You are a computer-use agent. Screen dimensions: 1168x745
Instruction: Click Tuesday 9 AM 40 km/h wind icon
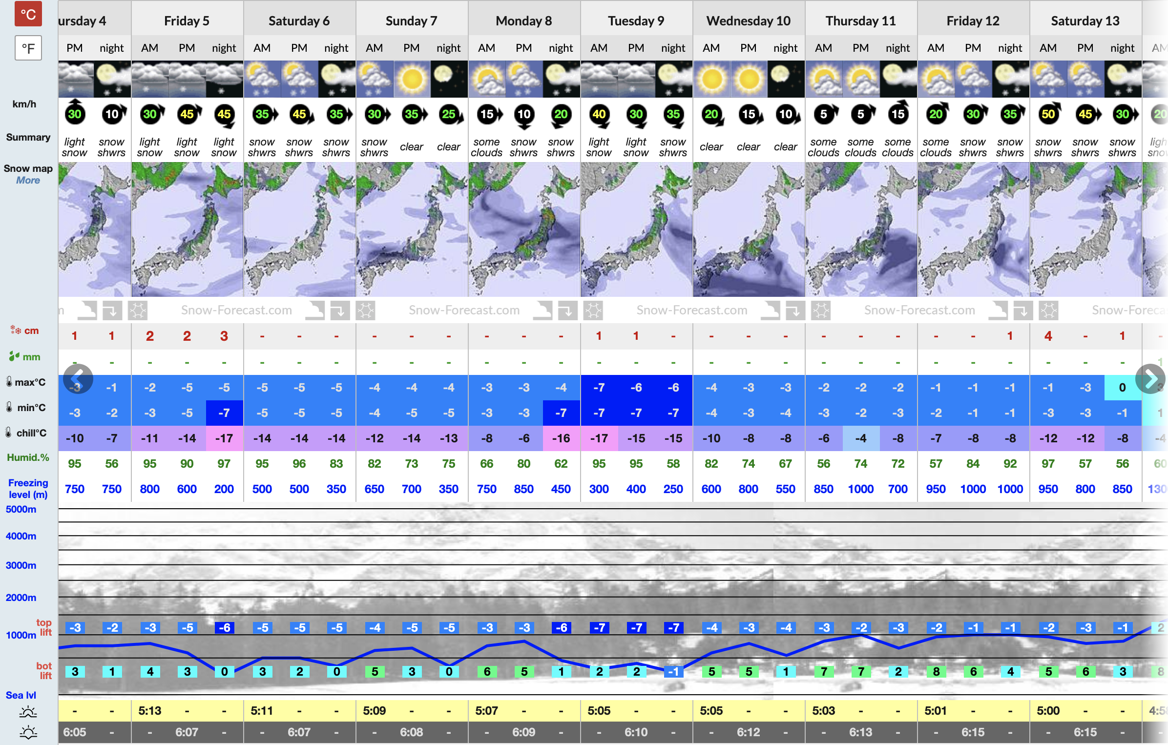tap(599, 114)
